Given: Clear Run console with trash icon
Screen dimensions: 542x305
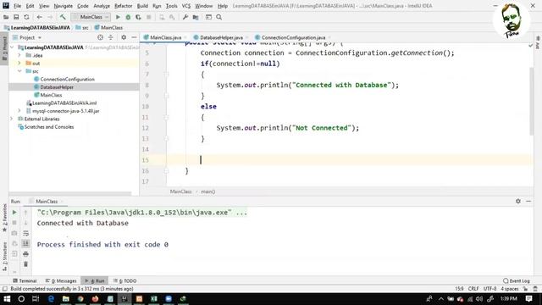Looking at the screenshot, I should [x=25, y=264].
